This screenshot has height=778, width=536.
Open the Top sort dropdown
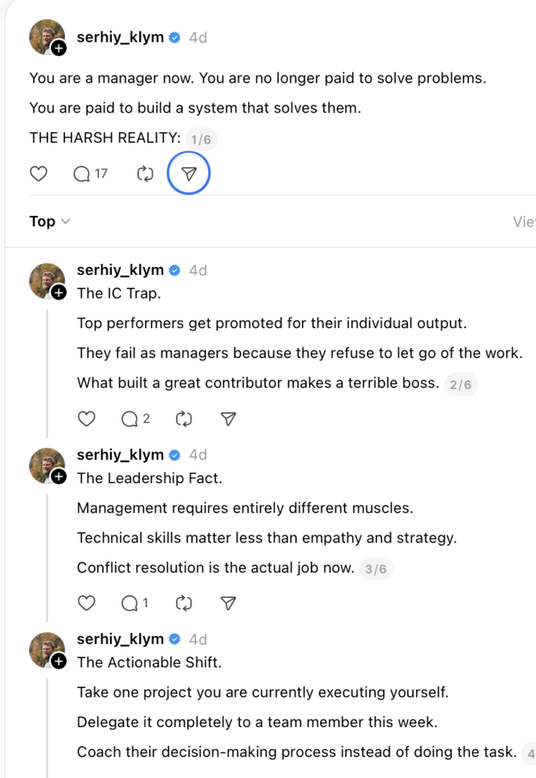pos(49,222)
